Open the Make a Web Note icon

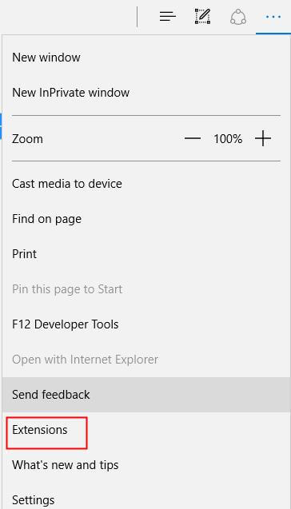tap(203, 16)
